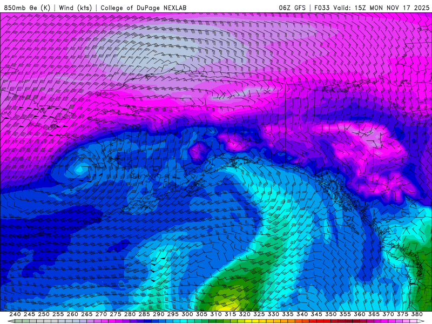Click the 300 scale number
This screenshot has height=324, width=432.
(x=187, y=314)
